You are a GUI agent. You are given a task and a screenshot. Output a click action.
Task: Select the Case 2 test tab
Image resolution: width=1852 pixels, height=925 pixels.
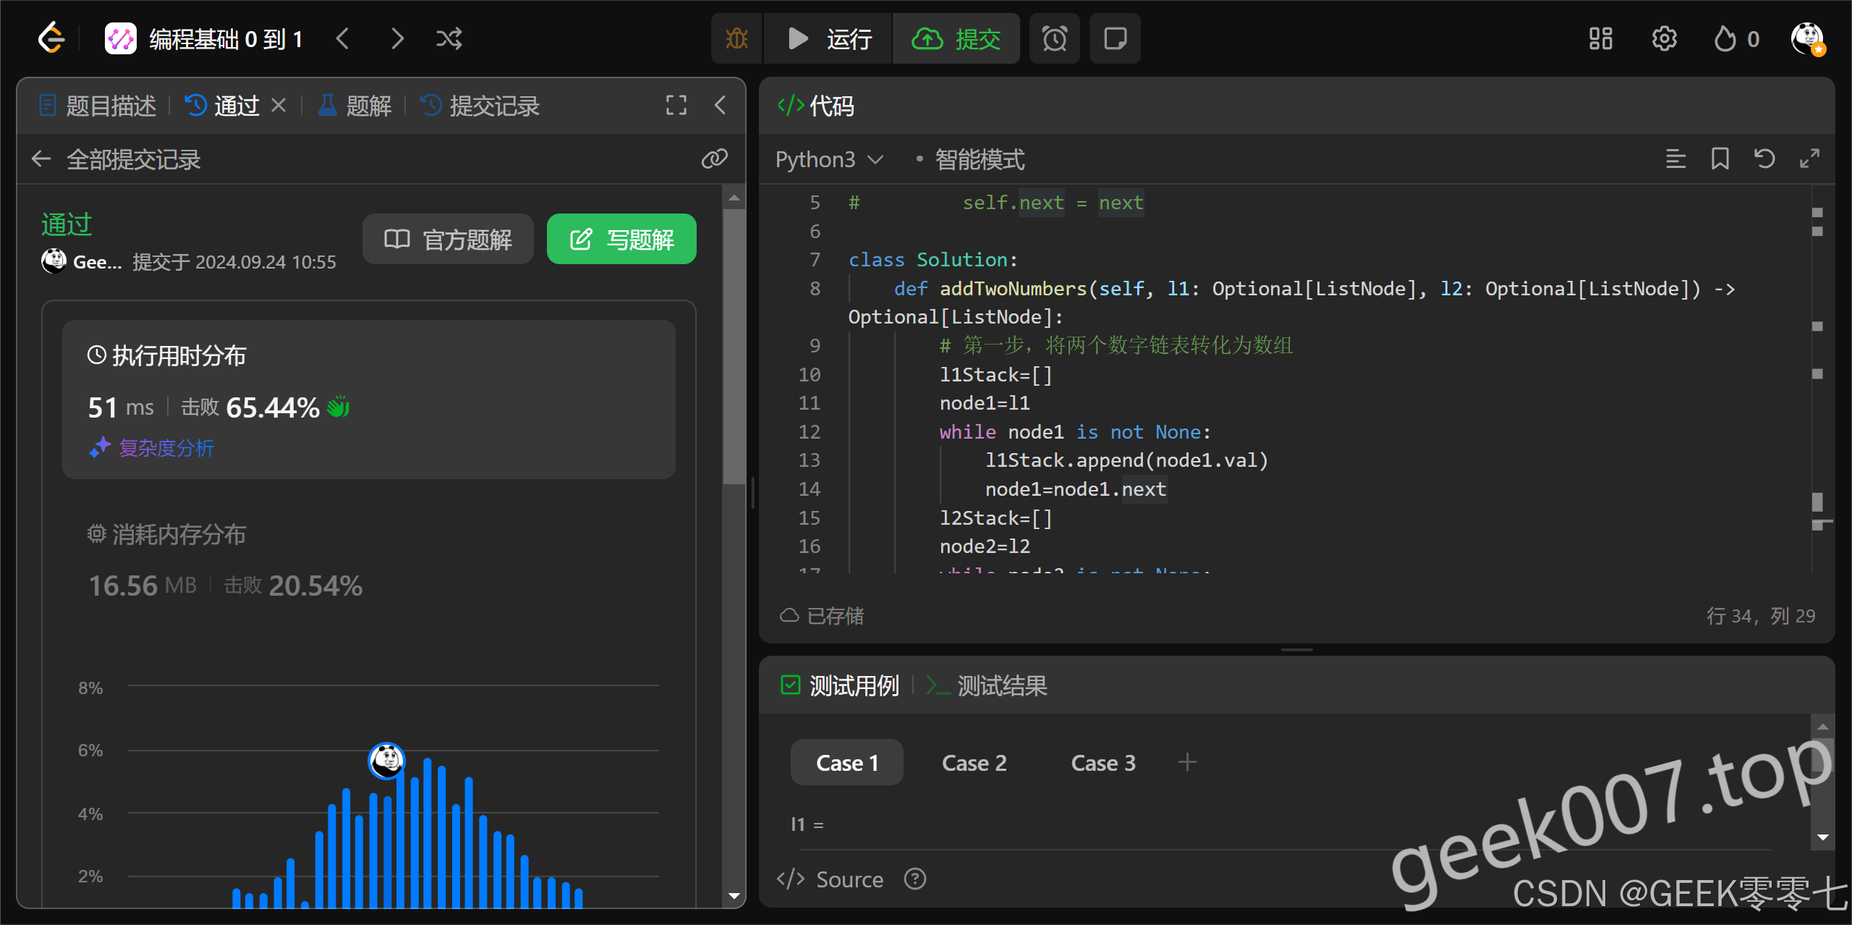974,763
